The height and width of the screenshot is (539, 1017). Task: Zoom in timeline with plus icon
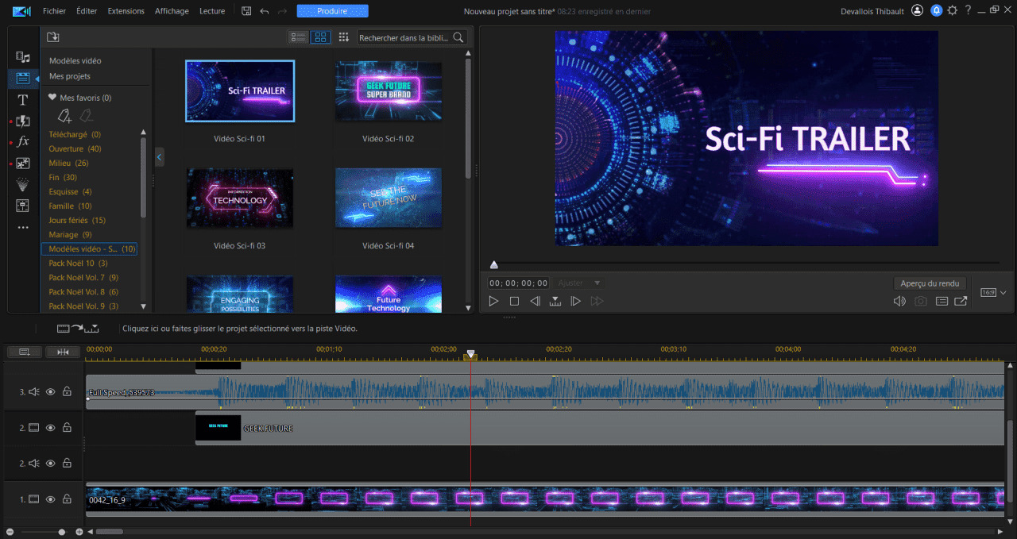(79, 532)
